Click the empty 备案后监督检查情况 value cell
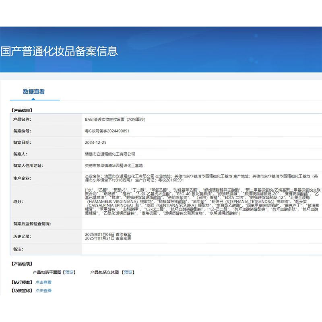This screenshot has width=322, height=322. click(201, 224)
